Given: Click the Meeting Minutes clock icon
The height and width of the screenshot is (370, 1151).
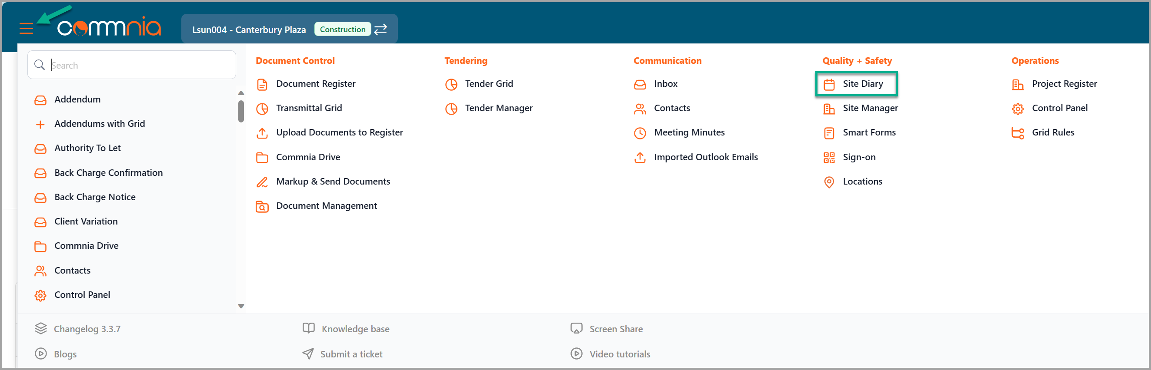Looking at the screenshot, I should point(640,133).
